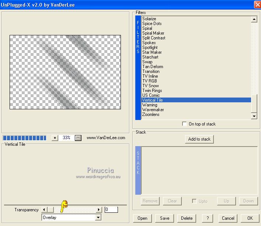Click the Filters list scrollbar thumb
The image size is (261, 226).
pyautogui.click(x=254, y=103)
